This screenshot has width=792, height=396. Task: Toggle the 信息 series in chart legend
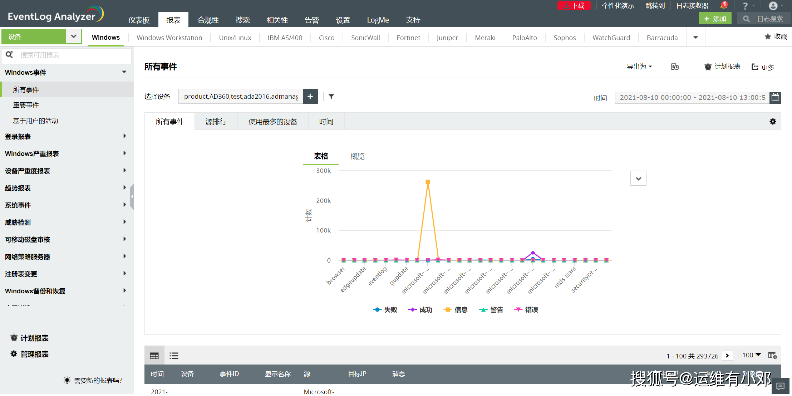(456, 310)
